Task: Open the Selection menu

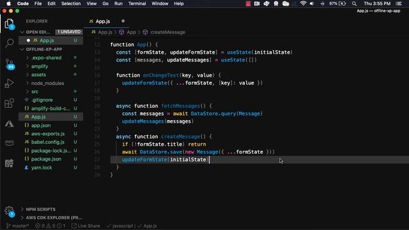Action: click(x=71, y=4)
